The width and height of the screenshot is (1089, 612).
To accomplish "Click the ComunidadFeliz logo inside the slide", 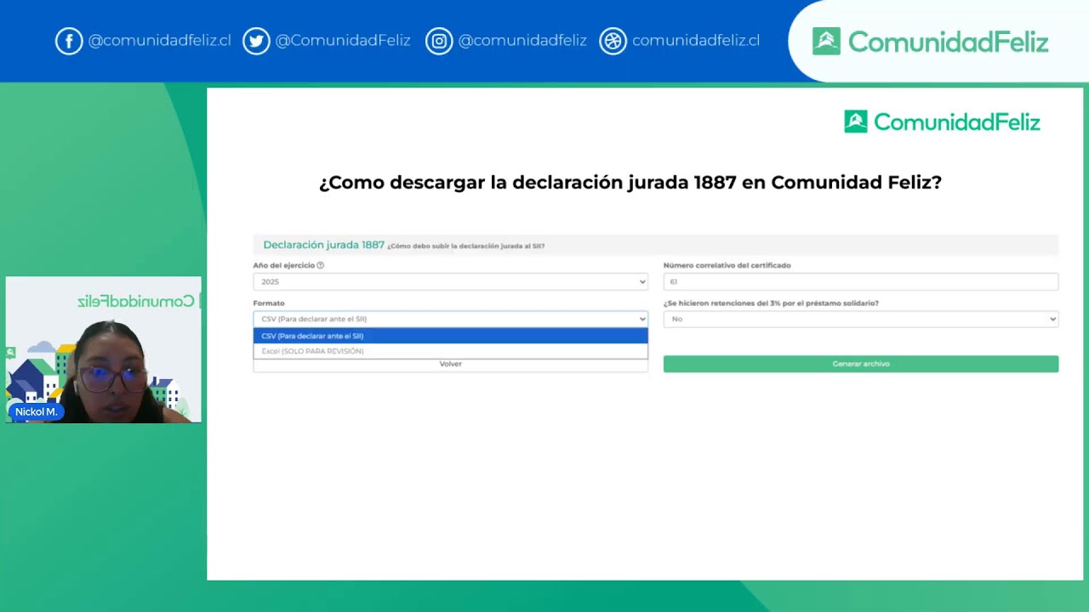I will tap(942, 122).
